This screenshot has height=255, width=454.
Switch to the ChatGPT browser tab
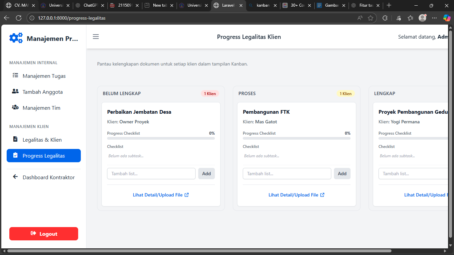[x=90, y=5]
